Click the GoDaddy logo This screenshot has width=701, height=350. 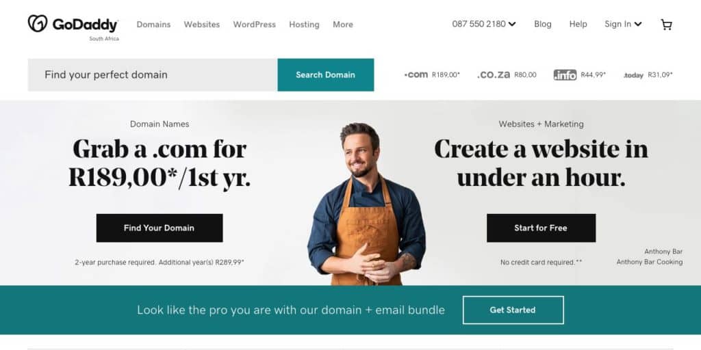tap(73, 24)
